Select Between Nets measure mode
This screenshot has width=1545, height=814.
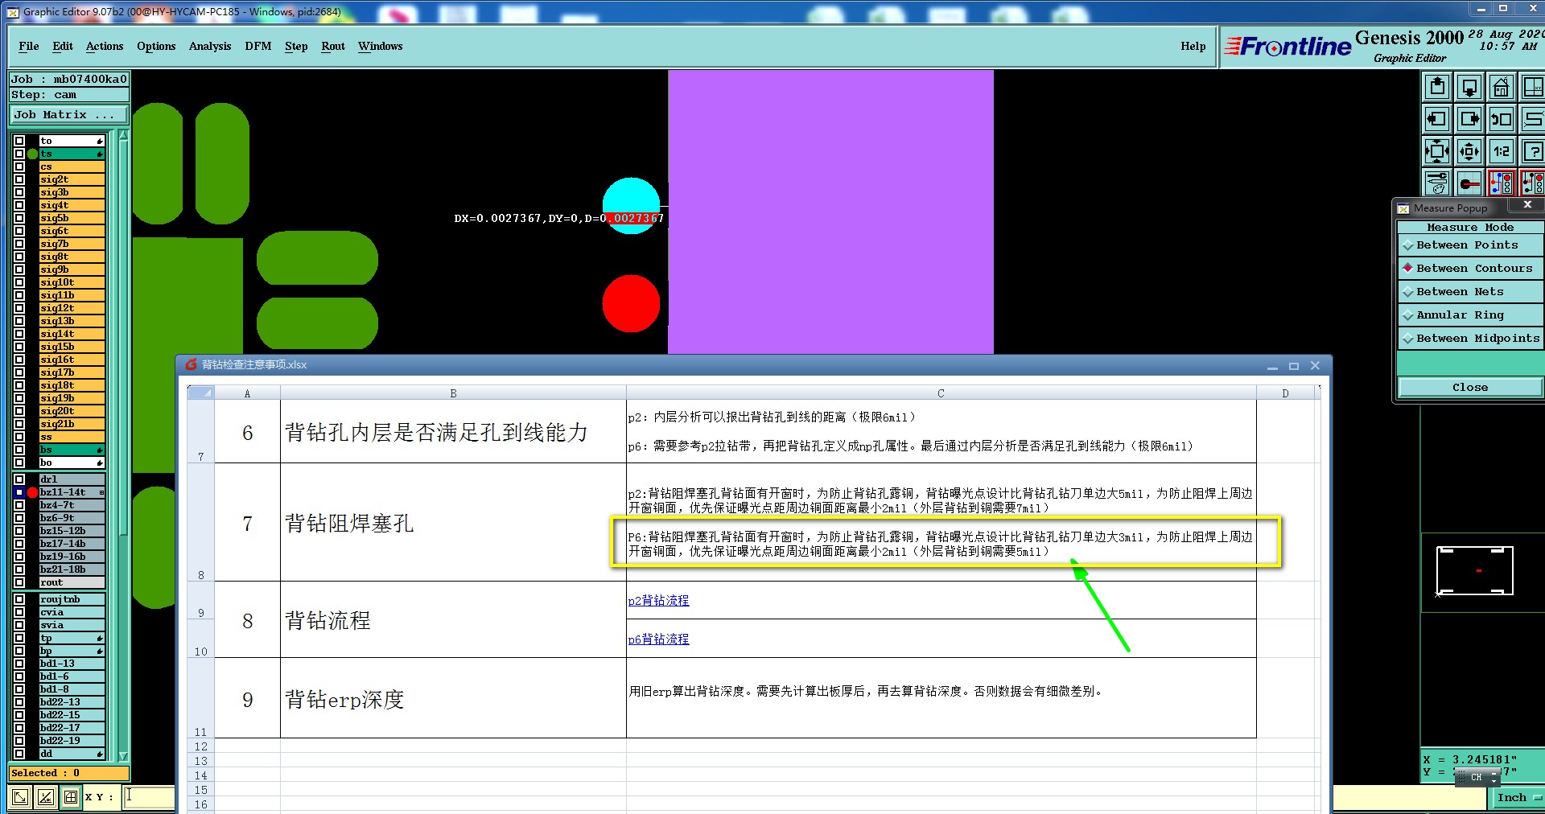[1470, 292]
